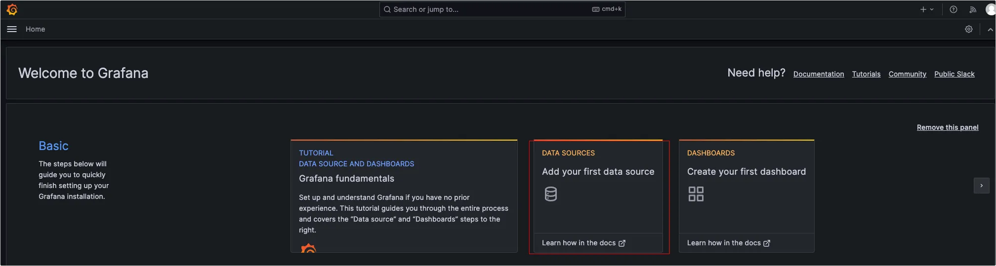
Task: Focus the "Search or jump to" field
Action: click(x=501, y=9)
